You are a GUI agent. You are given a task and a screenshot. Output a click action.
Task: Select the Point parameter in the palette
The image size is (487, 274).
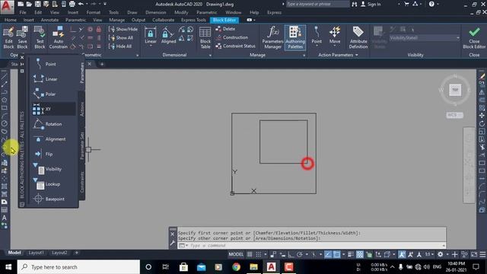(x=53, y=64)
